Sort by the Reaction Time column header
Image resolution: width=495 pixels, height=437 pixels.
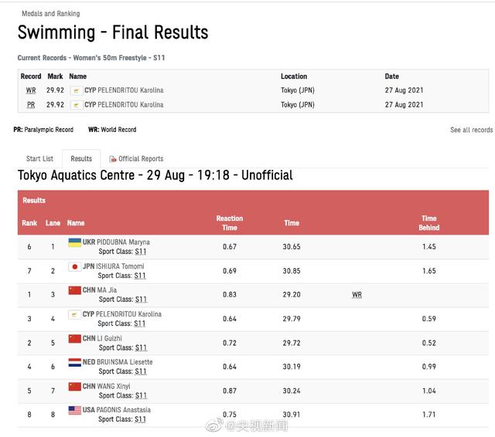coord(229,223)
